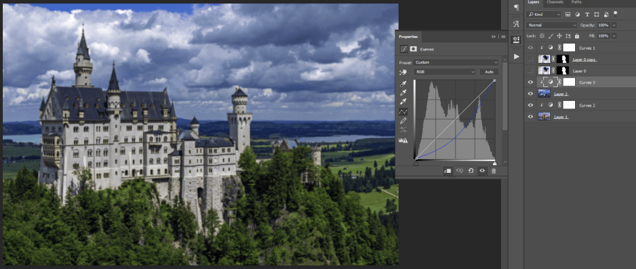Open the Preset Custom dropdown
Viewport: 636px width, 269px height.
pyautogui.click(x=456, y=62)
